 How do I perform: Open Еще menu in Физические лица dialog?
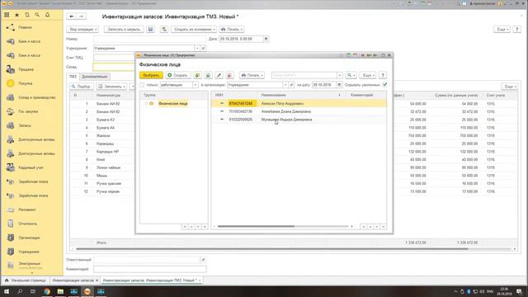[x=368, y=75]
